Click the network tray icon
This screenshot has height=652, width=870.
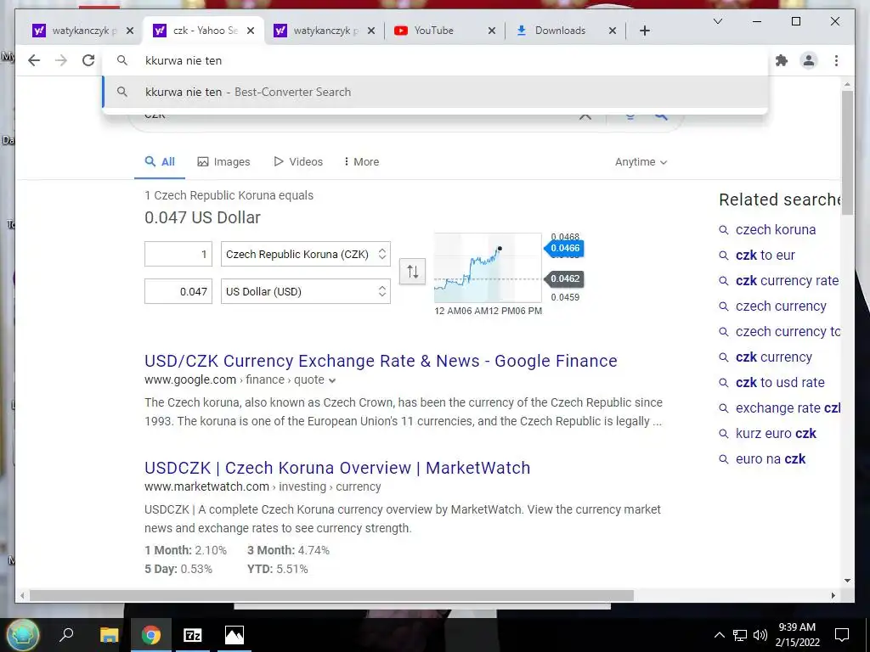tap(740, 635)
